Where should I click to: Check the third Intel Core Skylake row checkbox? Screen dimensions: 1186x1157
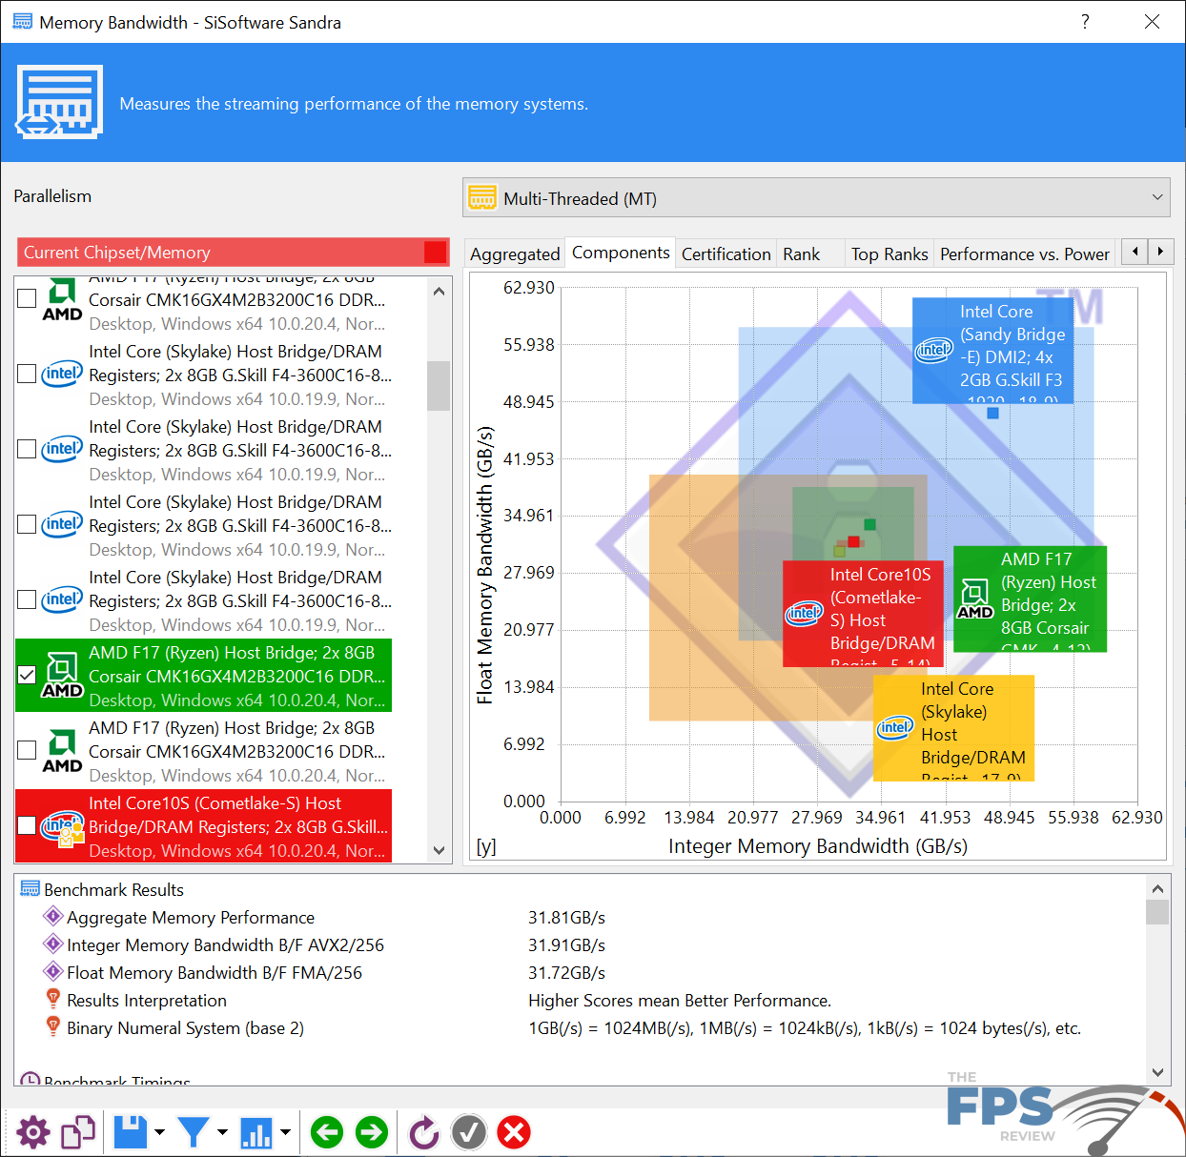(x=27, y=524)
